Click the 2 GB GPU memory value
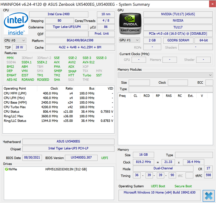216x203 pixels. (152, 41)
